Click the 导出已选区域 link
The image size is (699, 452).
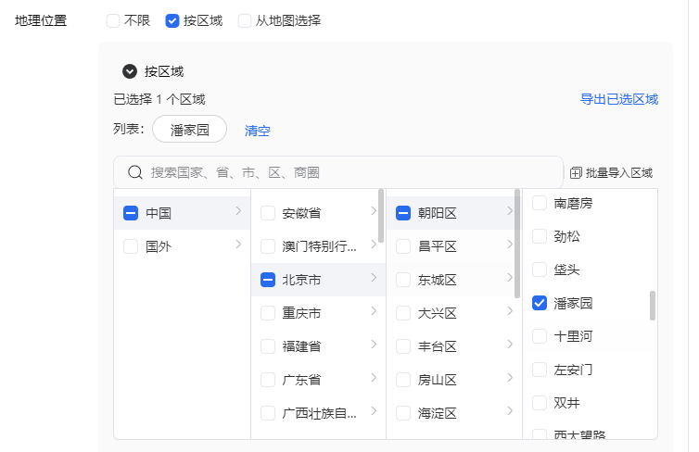[618, 99]
